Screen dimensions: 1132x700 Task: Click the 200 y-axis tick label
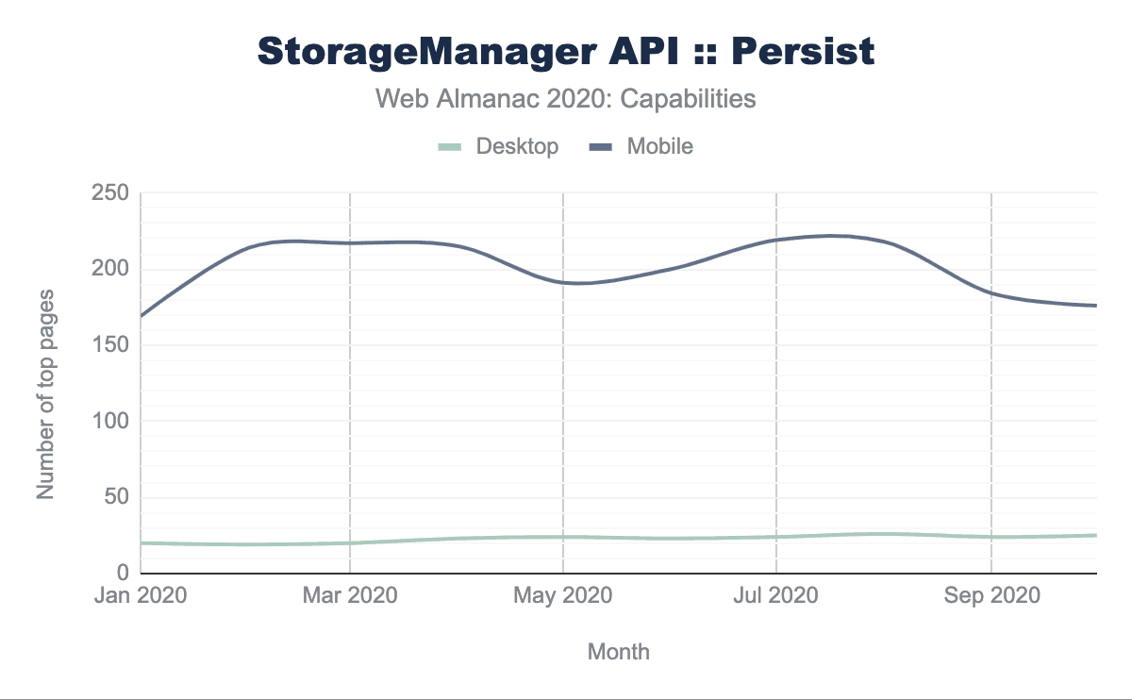pyautogui.click(x=109, y=270)
